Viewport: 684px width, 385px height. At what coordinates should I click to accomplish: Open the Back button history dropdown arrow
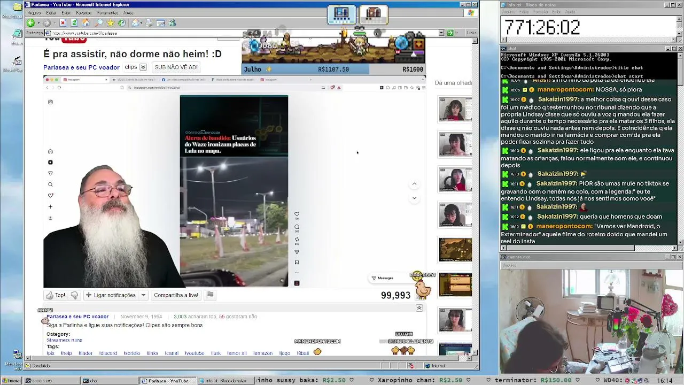[37, 23]
